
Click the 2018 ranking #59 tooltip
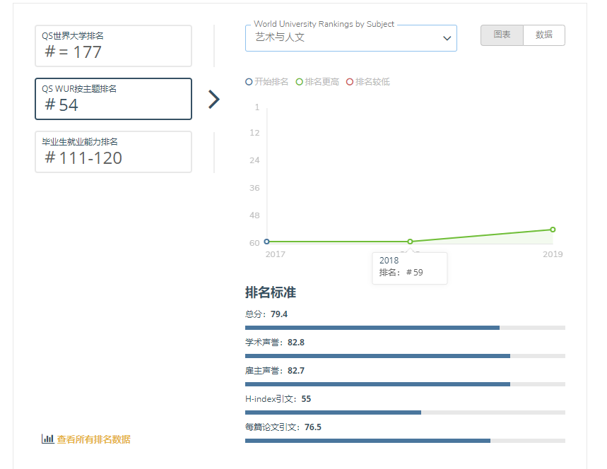(410, 267)
